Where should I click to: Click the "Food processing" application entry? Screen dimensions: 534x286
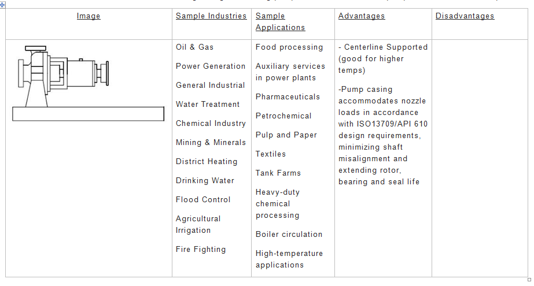coord(289,47)
